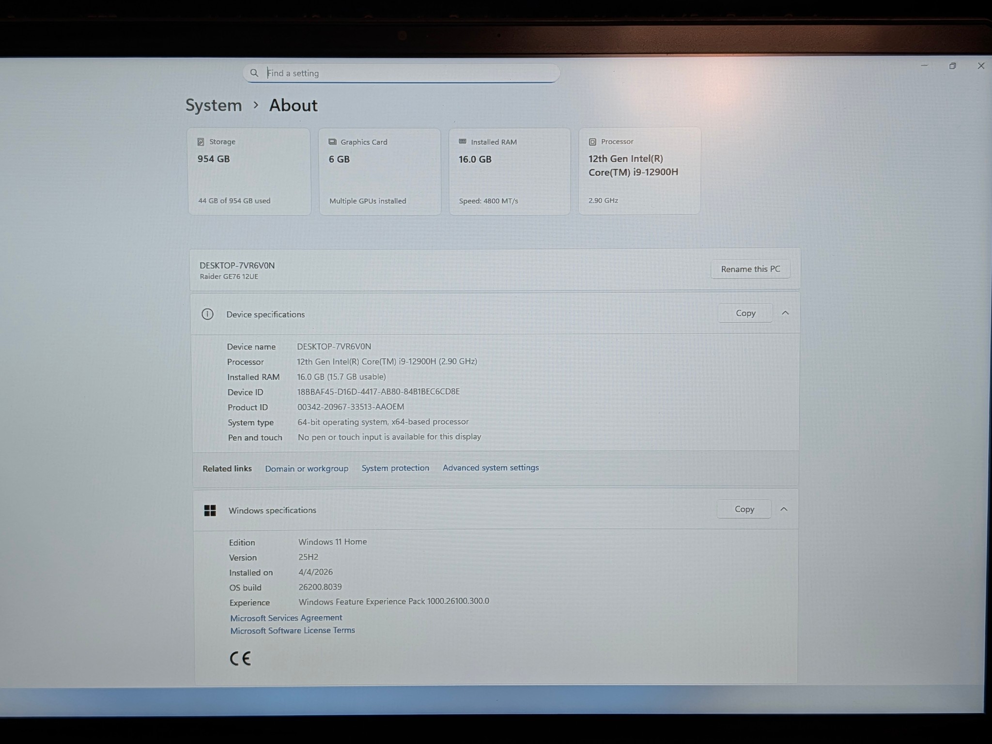Open System protection link
The width and height of the screenshot is (992, 744).
click(x=395, y=468)
